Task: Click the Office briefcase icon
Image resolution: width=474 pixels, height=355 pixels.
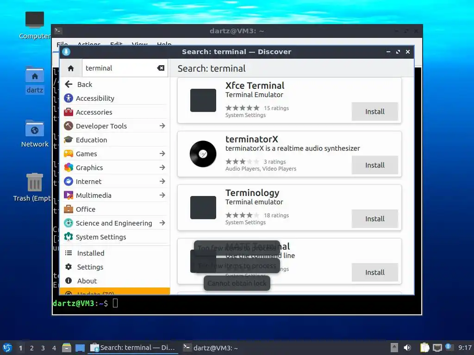Action: (69, 209)
